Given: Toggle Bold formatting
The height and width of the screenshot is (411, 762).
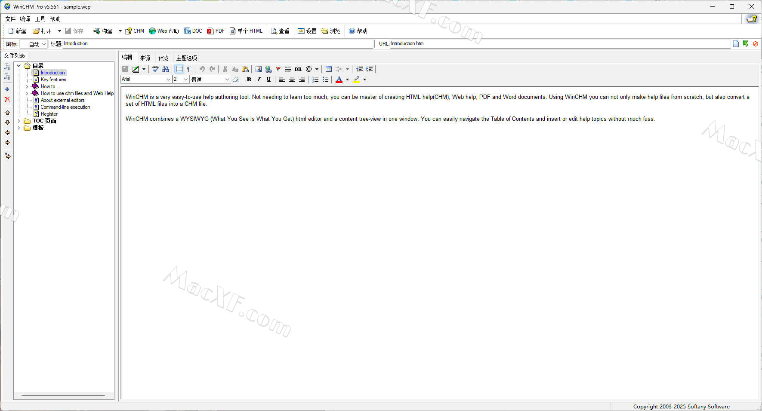Looking at the screenshot, I should (x=249, y=80).
